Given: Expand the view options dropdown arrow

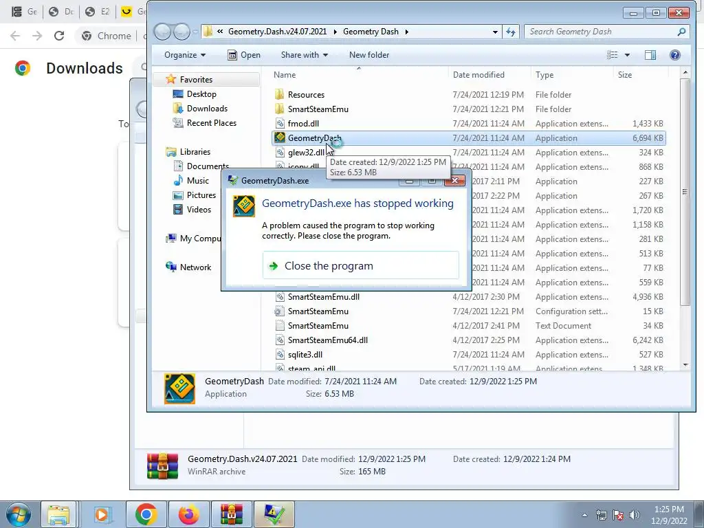Looking at the screenshot, I should click(627, 55).
